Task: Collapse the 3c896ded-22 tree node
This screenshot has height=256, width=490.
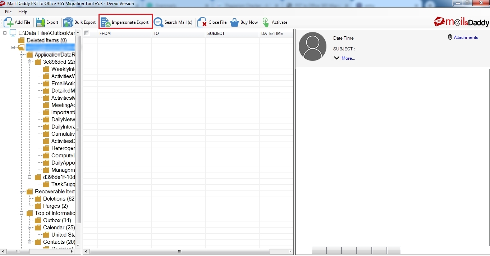Action: tap(30, 62)
